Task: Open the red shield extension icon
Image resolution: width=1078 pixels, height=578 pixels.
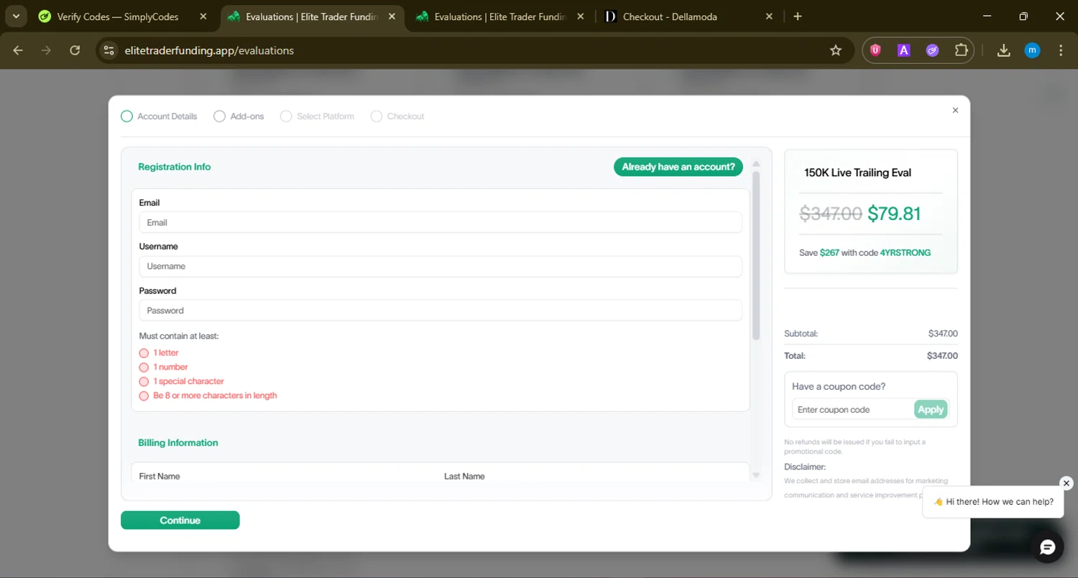Action: [x=875, y=50]
